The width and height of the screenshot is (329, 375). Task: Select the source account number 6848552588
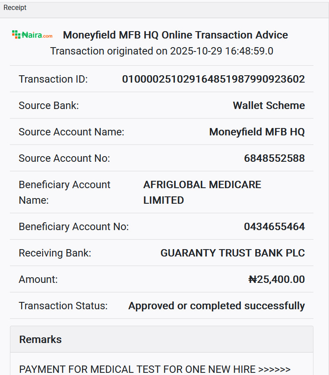click(274, 158)
